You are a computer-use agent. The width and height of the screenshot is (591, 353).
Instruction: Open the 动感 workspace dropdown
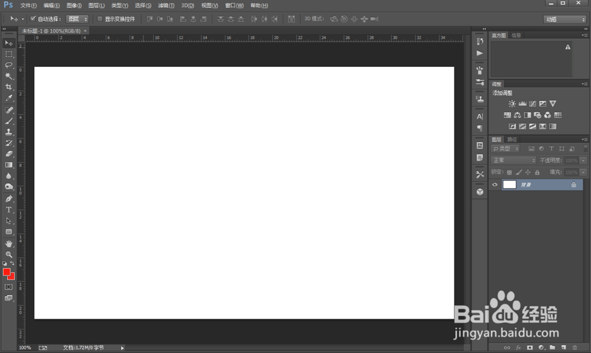coord(564,20)
